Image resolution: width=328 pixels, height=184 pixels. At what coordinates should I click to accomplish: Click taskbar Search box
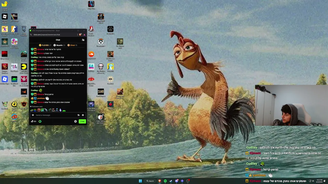(x=150, y=181)
